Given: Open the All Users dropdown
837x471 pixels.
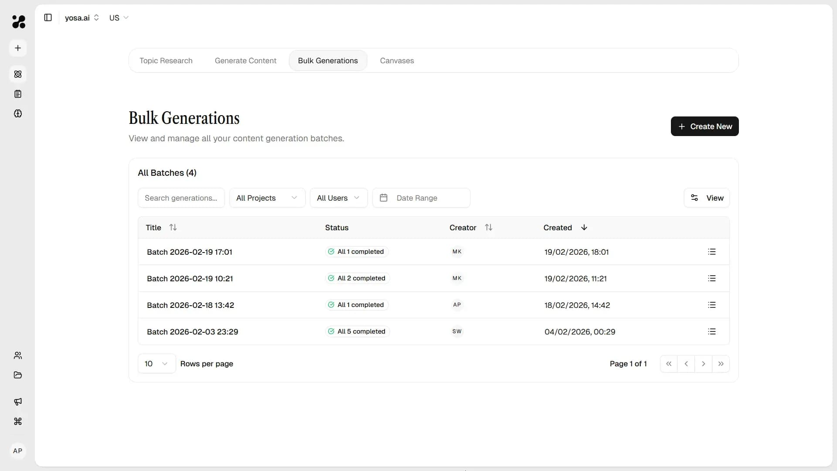Looking at the screenshot, I should 338,198.
